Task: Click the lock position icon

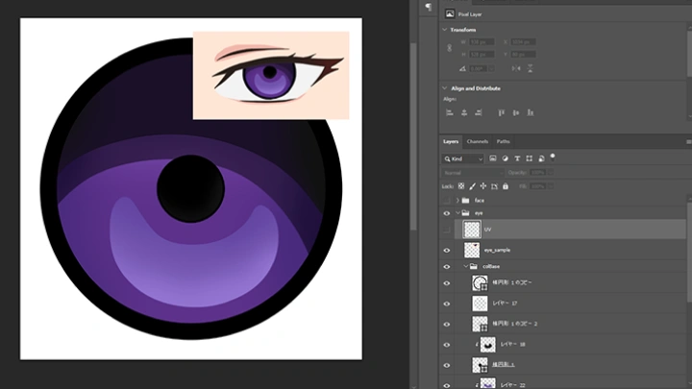Action: [x=482, y=185]
